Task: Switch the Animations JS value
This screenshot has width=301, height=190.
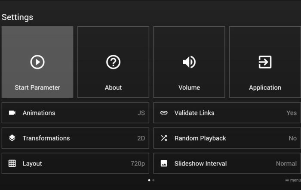Action: coord(141,113)
